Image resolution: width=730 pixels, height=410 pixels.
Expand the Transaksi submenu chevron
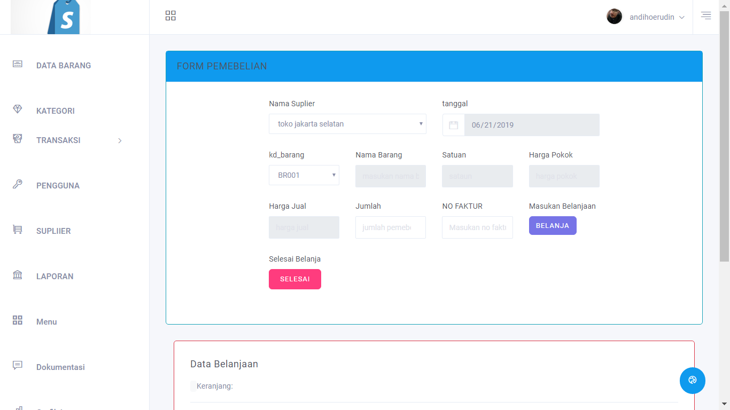(120, 140)
